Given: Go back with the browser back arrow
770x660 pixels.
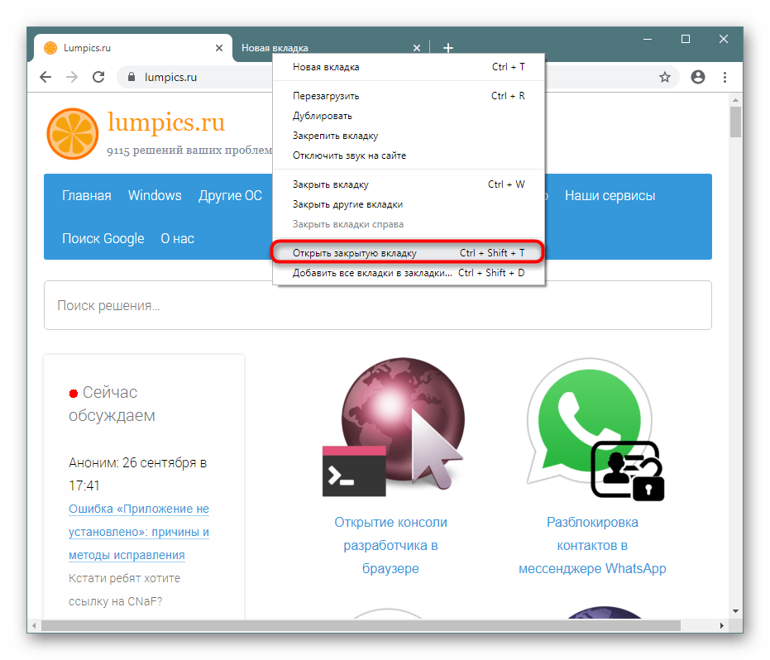Looking at the screenshot, I should click(45, 77).
